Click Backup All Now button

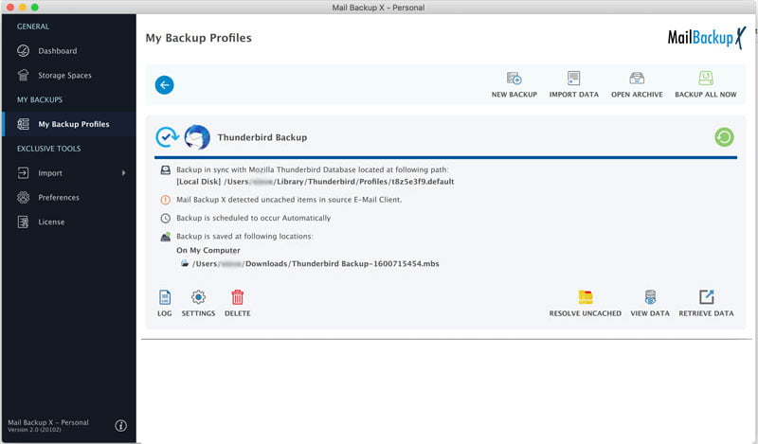click(706, 85)
